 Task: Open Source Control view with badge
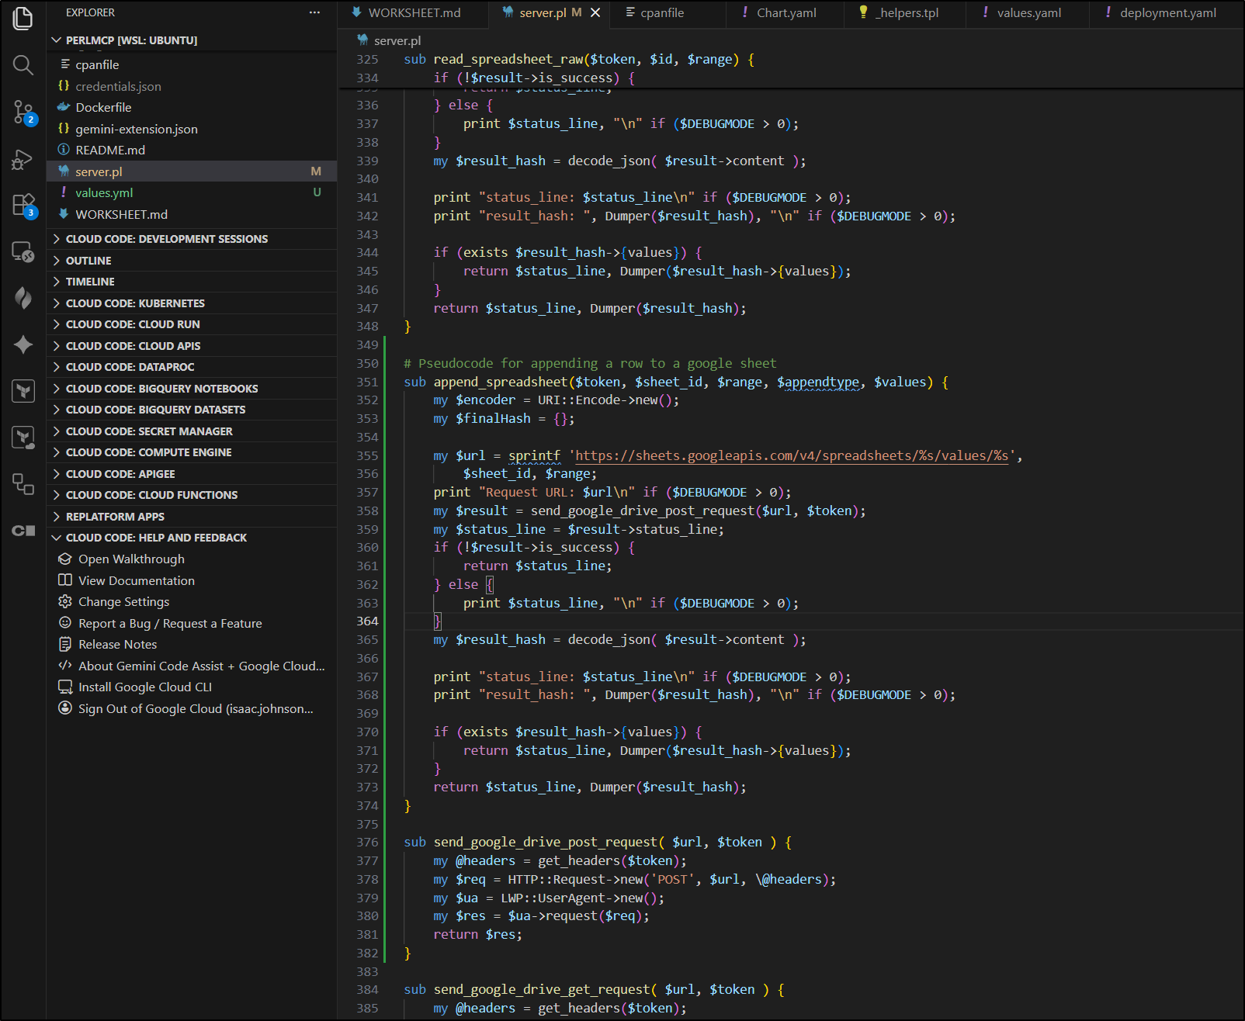point(23,112)
